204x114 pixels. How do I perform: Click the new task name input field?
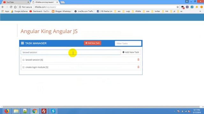71,52
